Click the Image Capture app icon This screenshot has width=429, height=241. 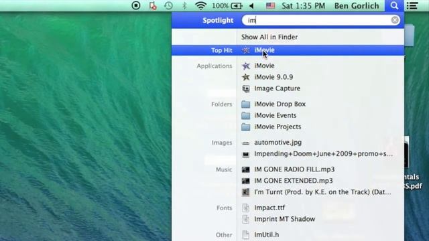coord(246,88)
